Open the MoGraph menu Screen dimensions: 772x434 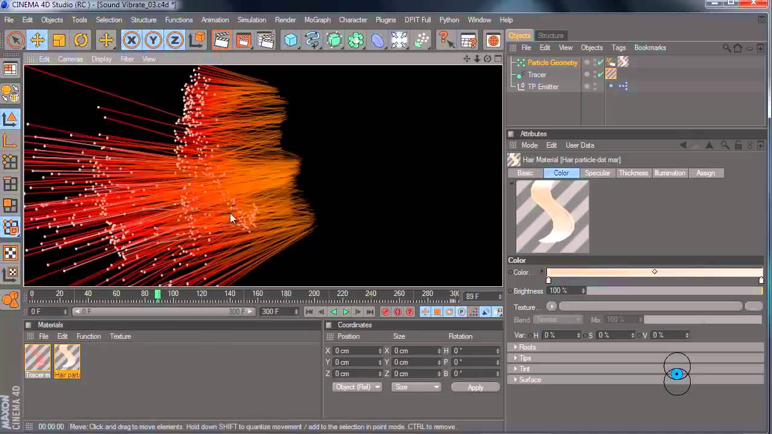(317, 20)
